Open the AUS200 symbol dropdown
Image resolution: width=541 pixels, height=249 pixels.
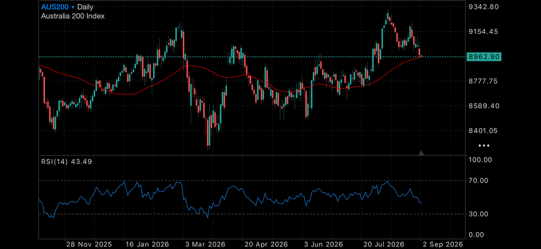click(58, 7)
